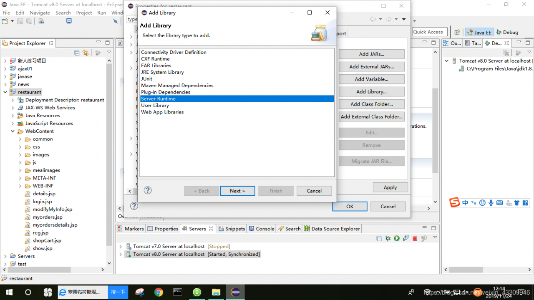Open the Navigate menu

click(40, 13)
